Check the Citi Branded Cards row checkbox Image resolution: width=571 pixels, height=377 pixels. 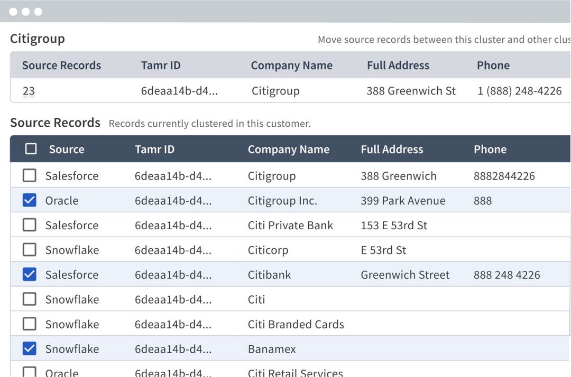tap(30, 324)
